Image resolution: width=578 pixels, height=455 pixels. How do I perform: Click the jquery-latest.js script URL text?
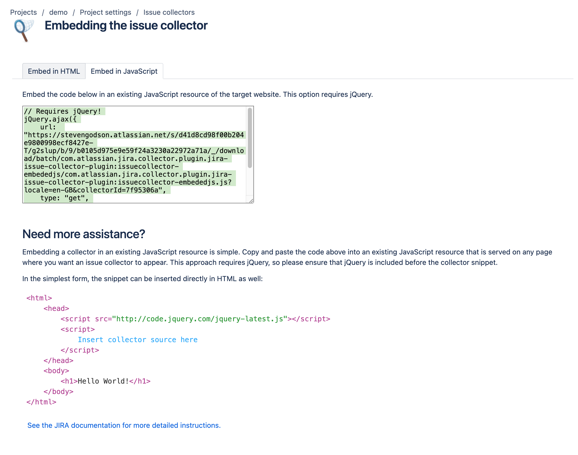click(x=200, y=319)
